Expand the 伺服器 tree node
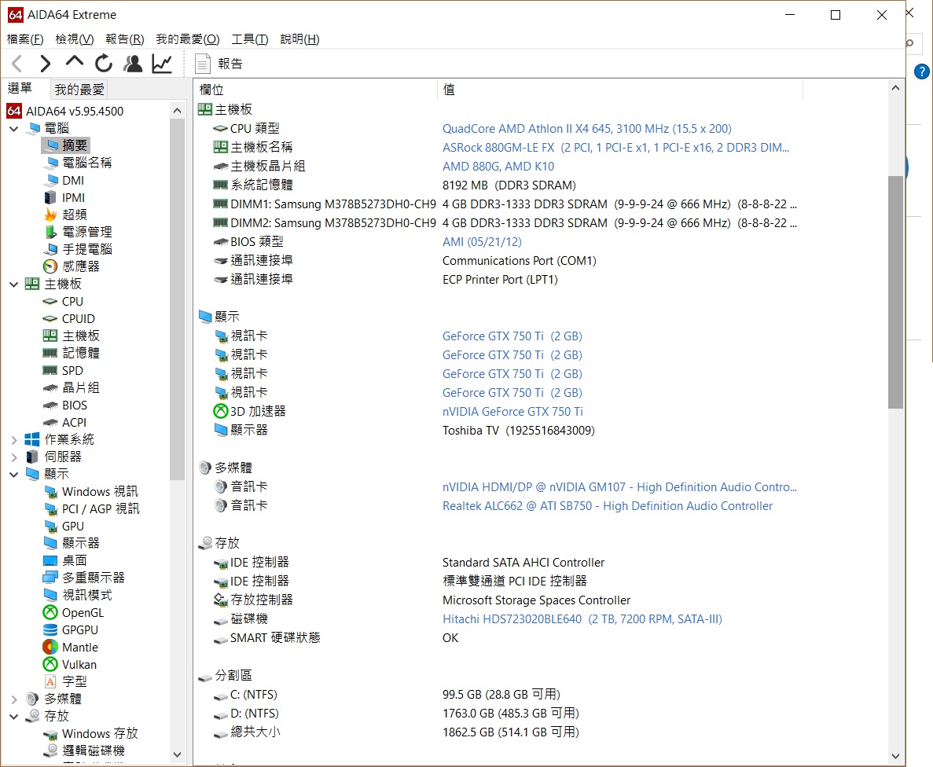This screenshot has height=767, width=933. [13, 457]
